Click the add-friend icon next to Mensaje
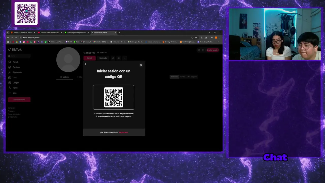 [x=113, y=58]
